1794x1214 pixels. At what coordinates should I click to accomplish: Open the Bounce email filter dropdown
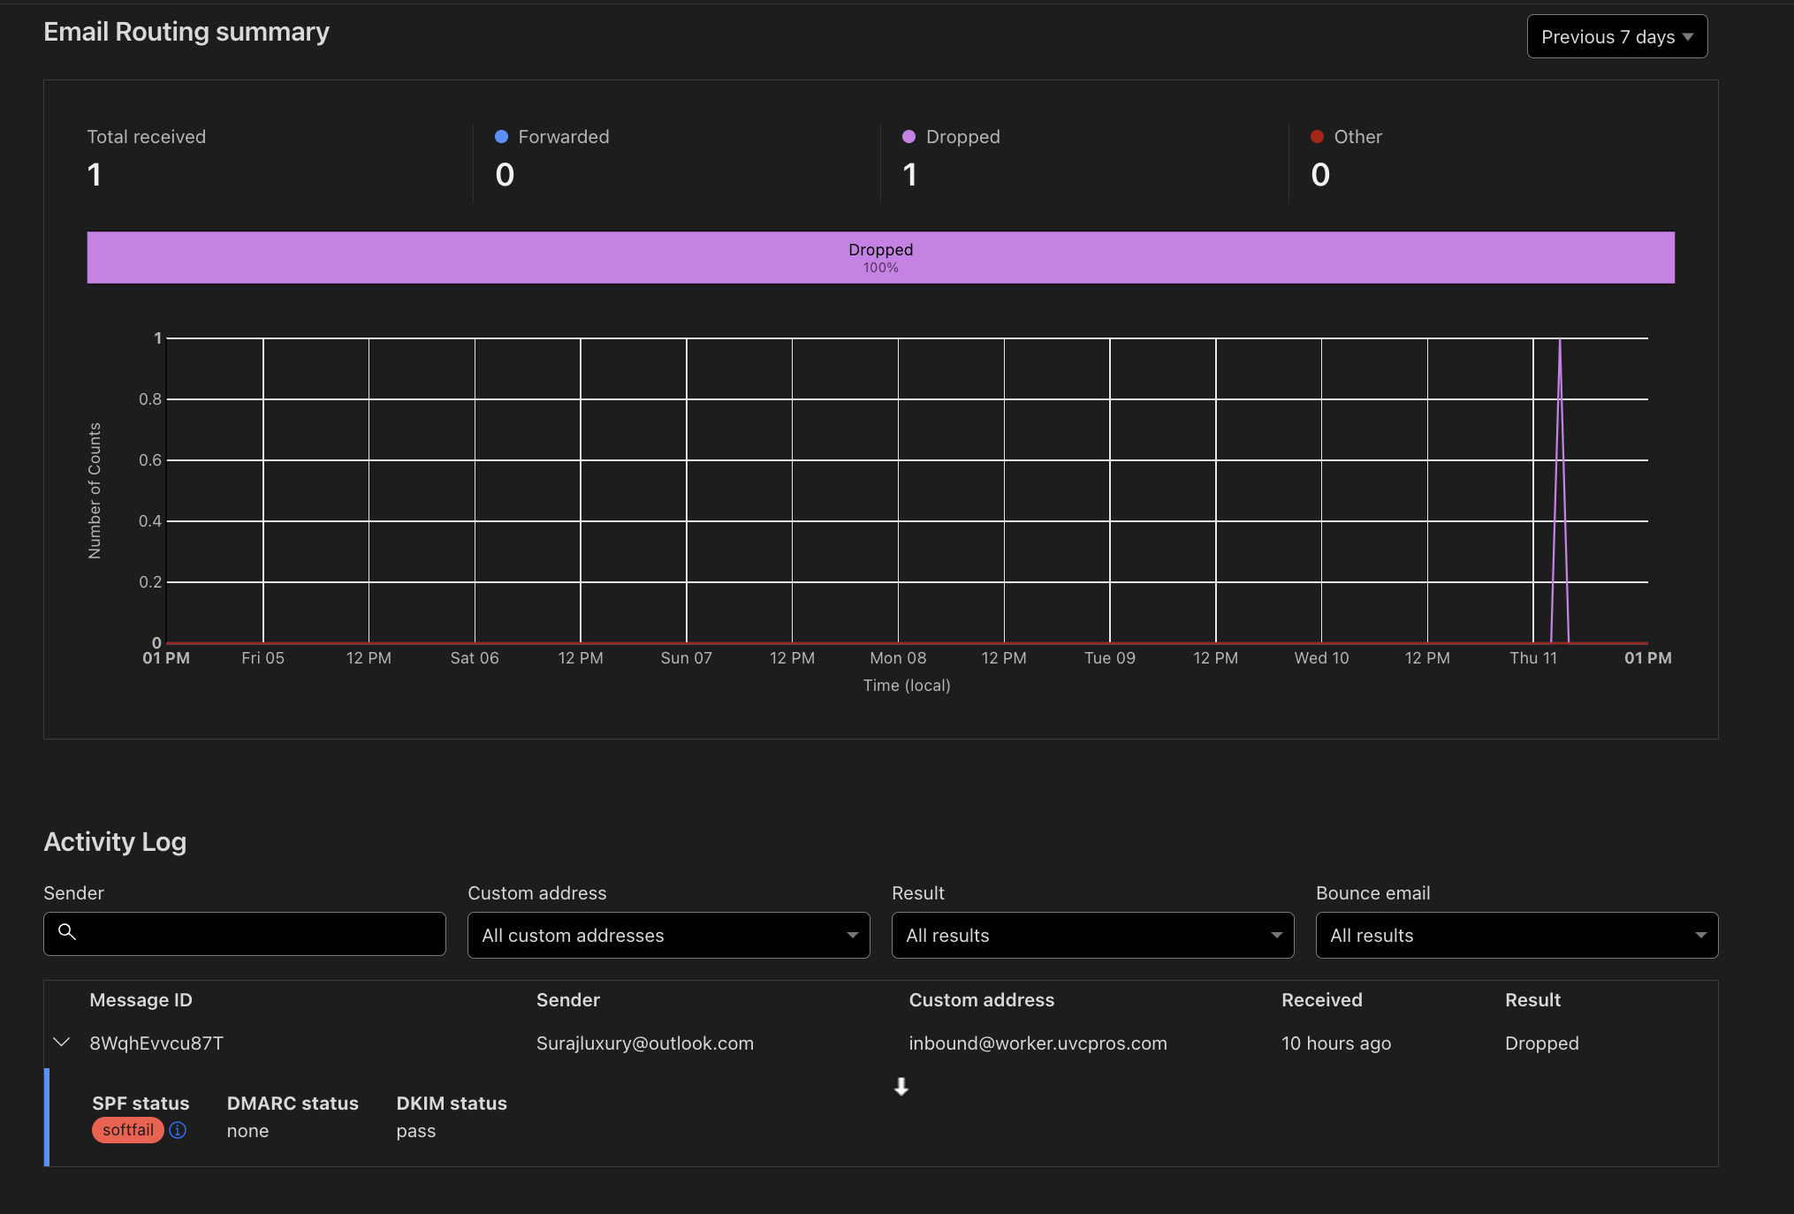click(x=1517, y=935)
